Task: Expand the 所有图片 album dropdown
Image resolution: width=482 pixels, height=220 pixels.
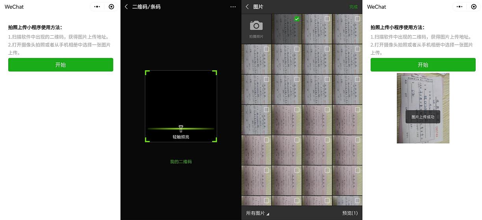Action: coord(258,213)
